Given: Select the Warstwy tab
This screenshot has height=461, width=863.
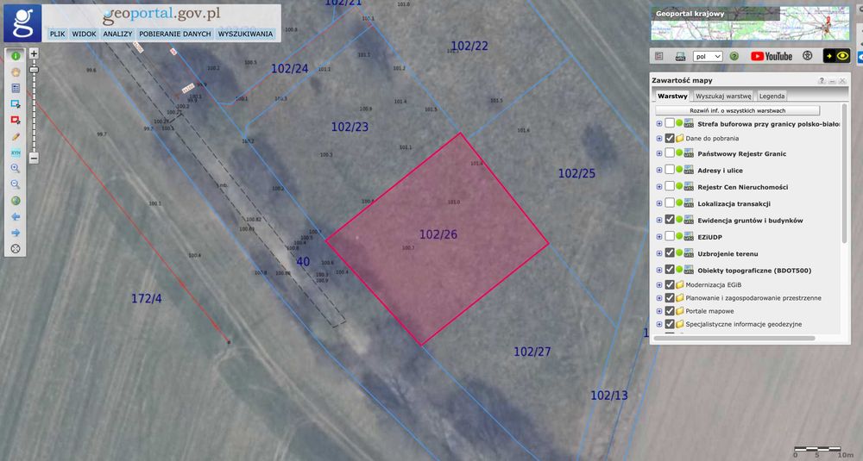Looking at the screenshot, I should [x=672, y=96].
